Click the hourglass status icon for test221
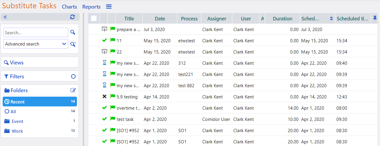The image size is (380, 146). point(104,74)
